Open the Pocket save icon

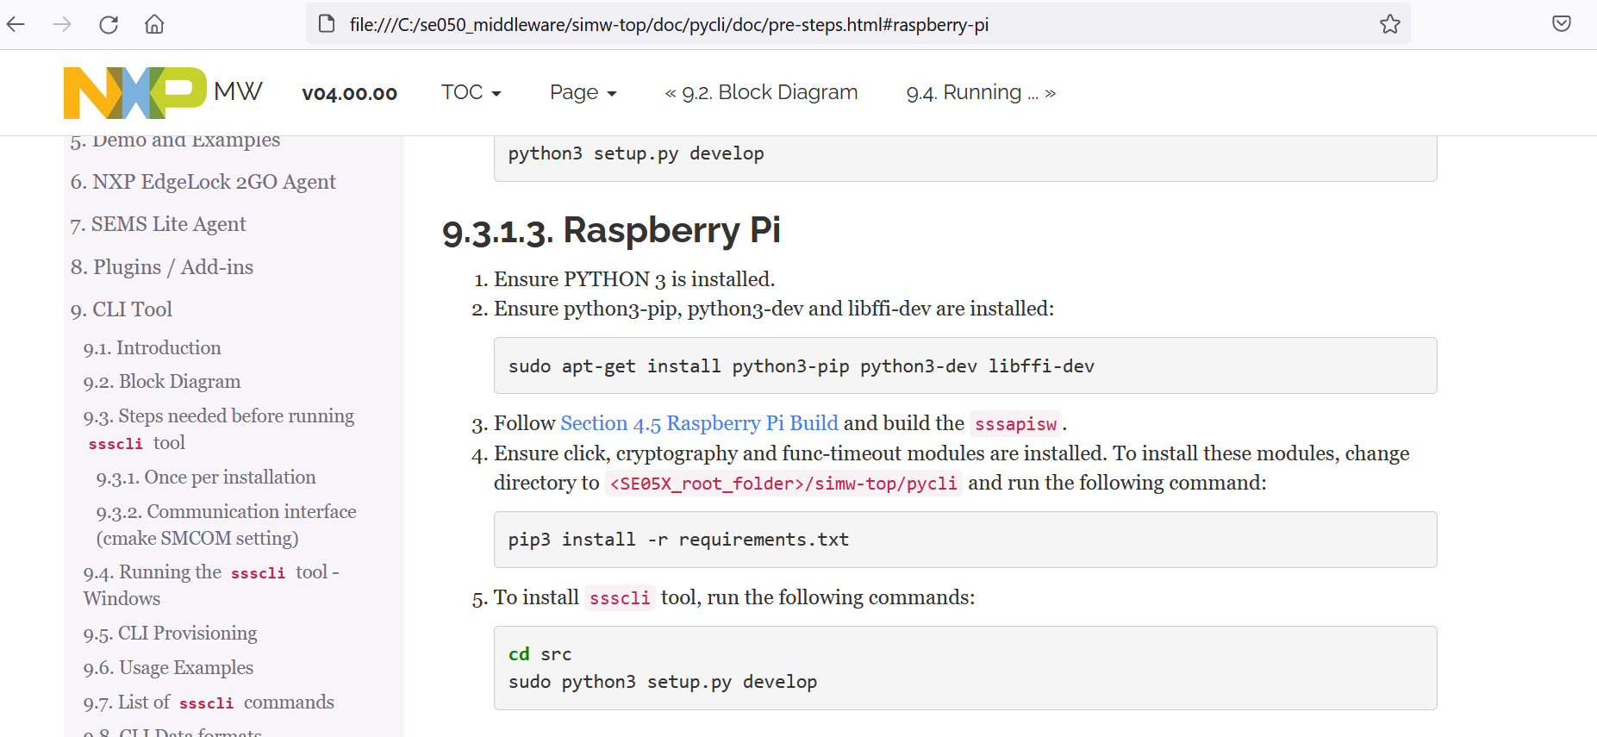pyautogui.click(x=1561, y=24)
